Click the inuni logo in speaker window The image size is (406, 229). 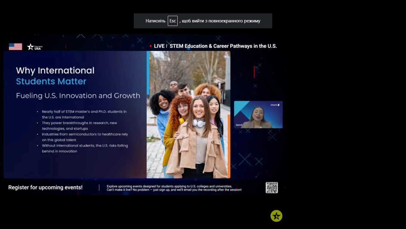[x=275, y=105]
